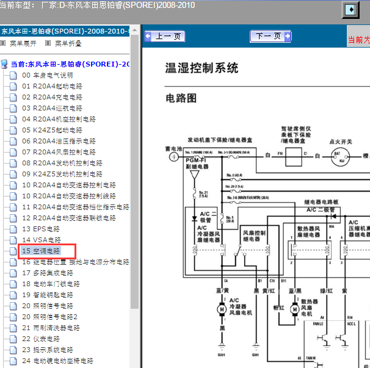Open 20 照明信号电路
The height and width of the screenshot is (368, 370).
coord(48,306)
